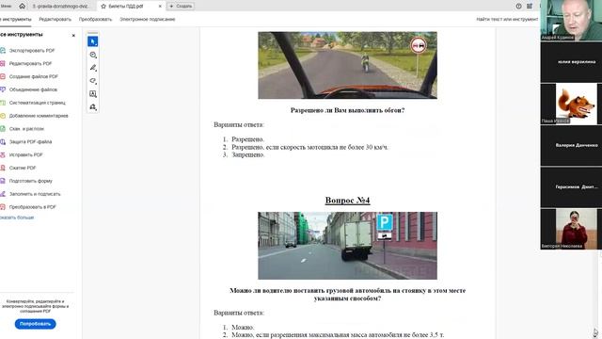Select the Билеты ПДД.pdf document tab
602x339 pixels.
pyautogui.click(x=125, y=7)
